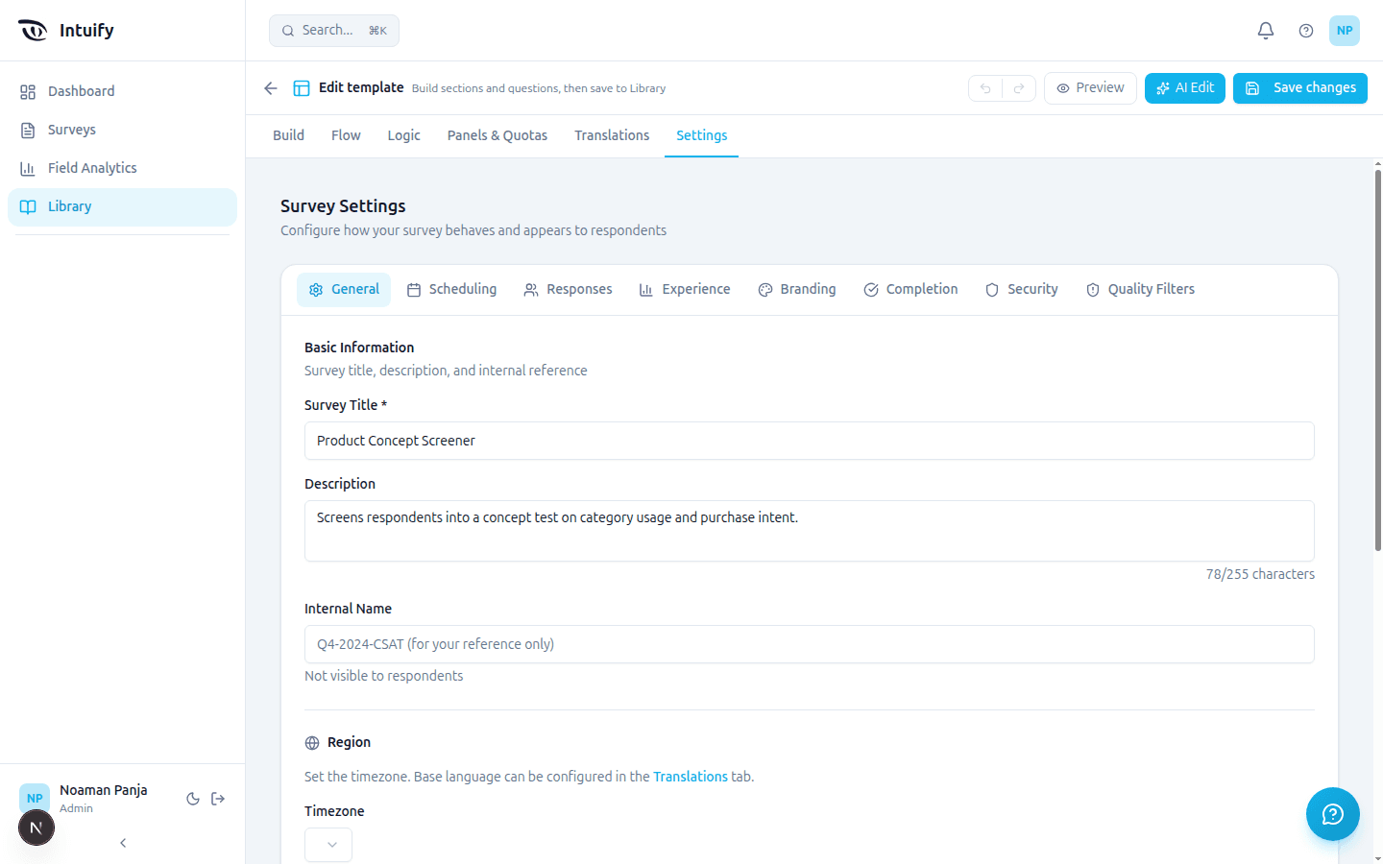Screen dimensions: 1383x864
Task: Go back with the left arrow icon
Action: [271, 88]
